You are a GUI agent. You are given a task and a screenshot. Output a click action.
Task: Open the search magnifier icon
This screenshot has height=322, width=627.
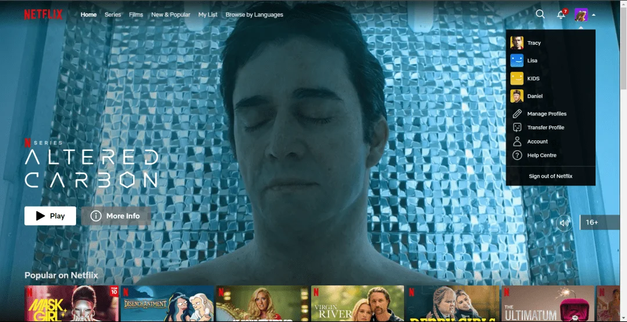(540, 14)
